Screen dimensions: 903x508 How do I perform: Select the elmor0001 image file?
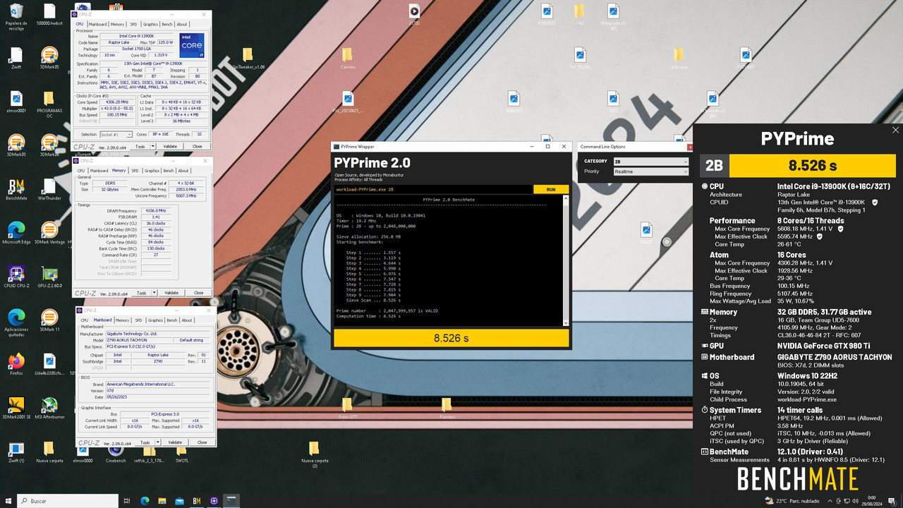(x=16, y=102)
